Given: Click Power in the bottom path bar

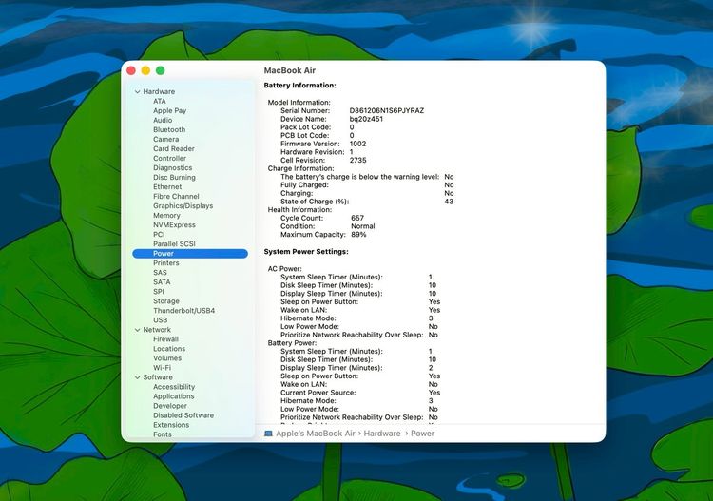Looking at the screenshot, I should click(x=423, y=434).
